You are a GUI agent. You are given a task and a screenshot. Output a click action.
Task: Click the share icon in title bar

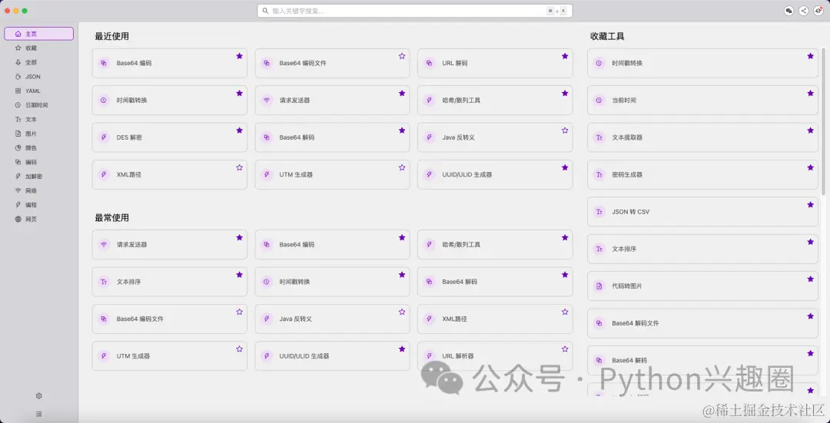(804, 11)
